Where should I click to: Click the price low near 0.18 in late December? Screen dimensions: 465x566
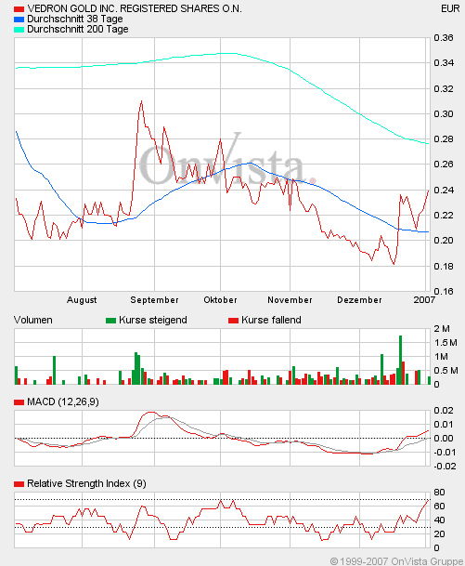394,264
